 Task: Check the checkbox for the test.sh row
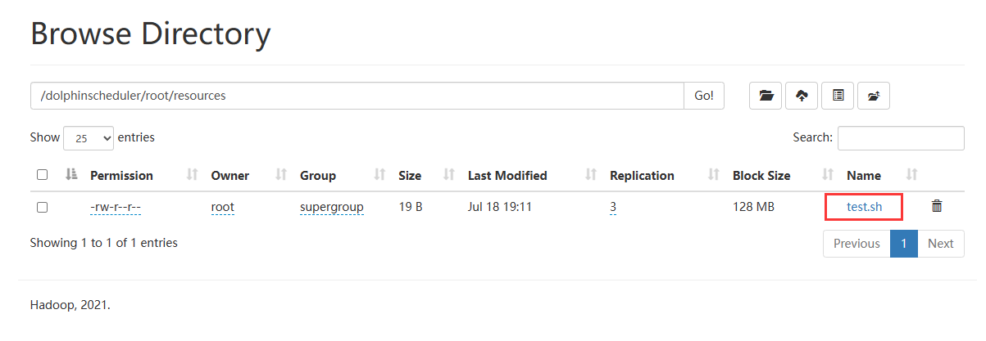pyautogui.click(x=43, y=208)
